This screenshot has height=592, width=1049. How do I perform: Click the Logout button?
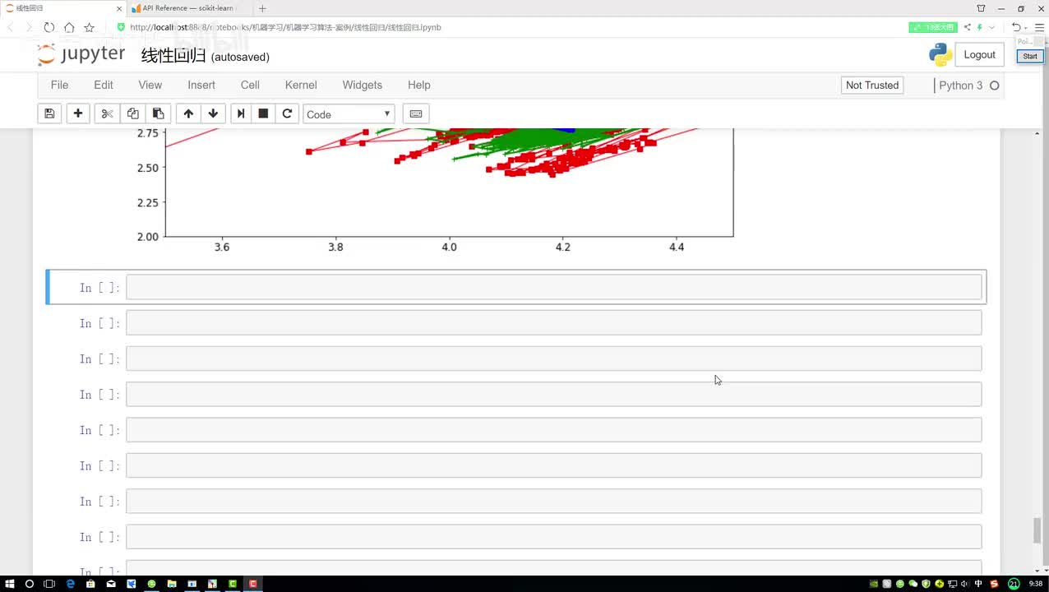point(979,55)
